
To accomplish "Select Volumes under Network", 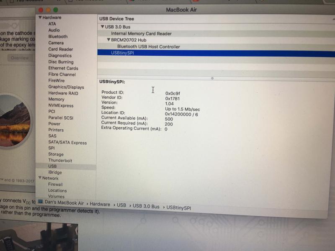I will pyautogui.click(x=56, y=196).
